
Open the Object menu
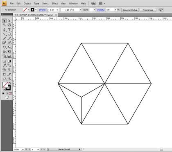tap(27, 3)
